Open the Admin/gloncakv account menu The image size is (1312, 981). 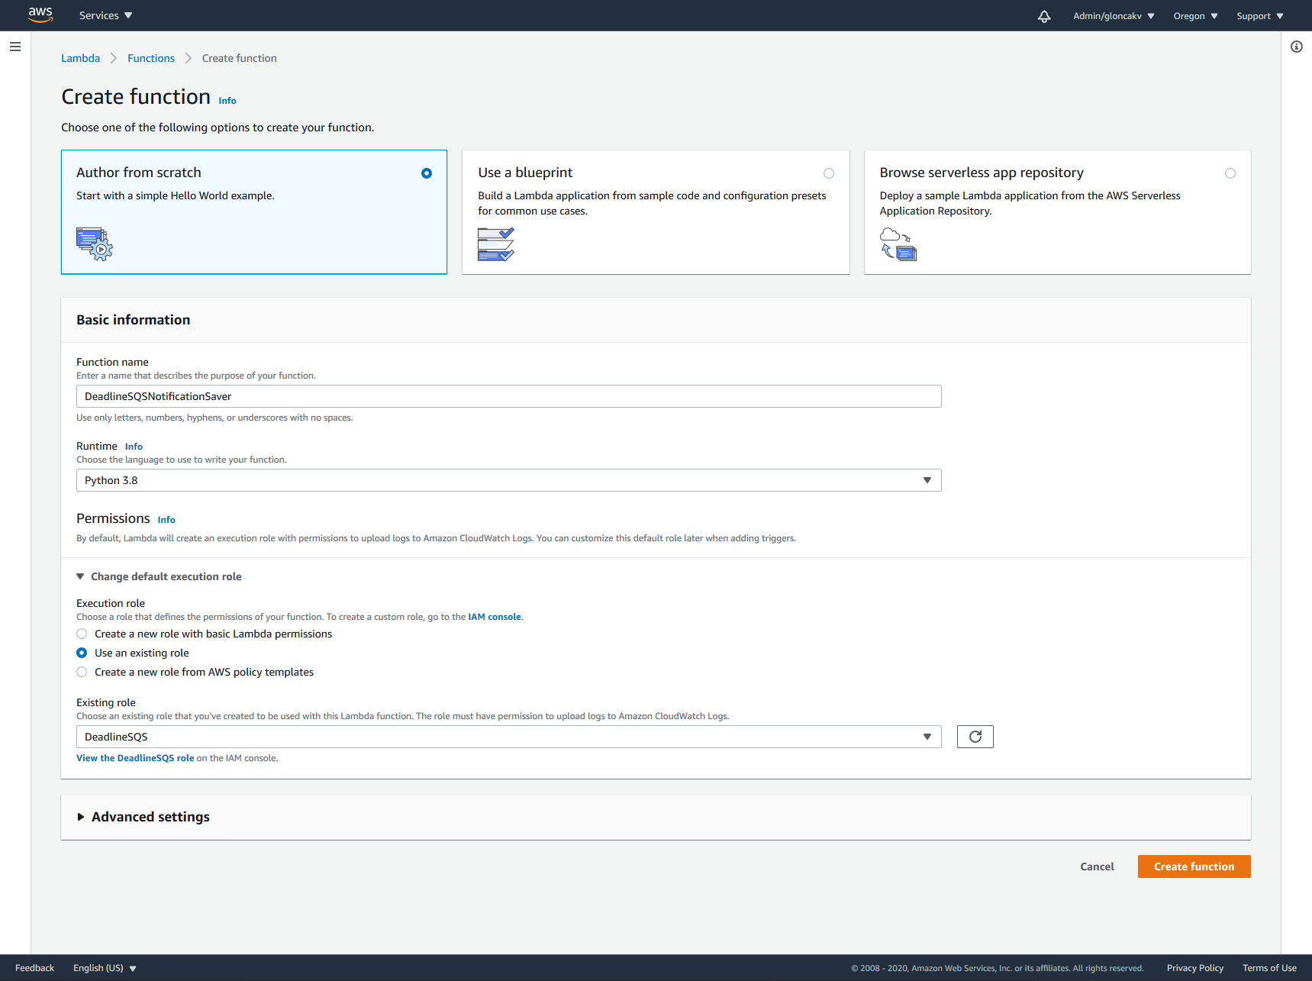click(x=1114, y=16)
